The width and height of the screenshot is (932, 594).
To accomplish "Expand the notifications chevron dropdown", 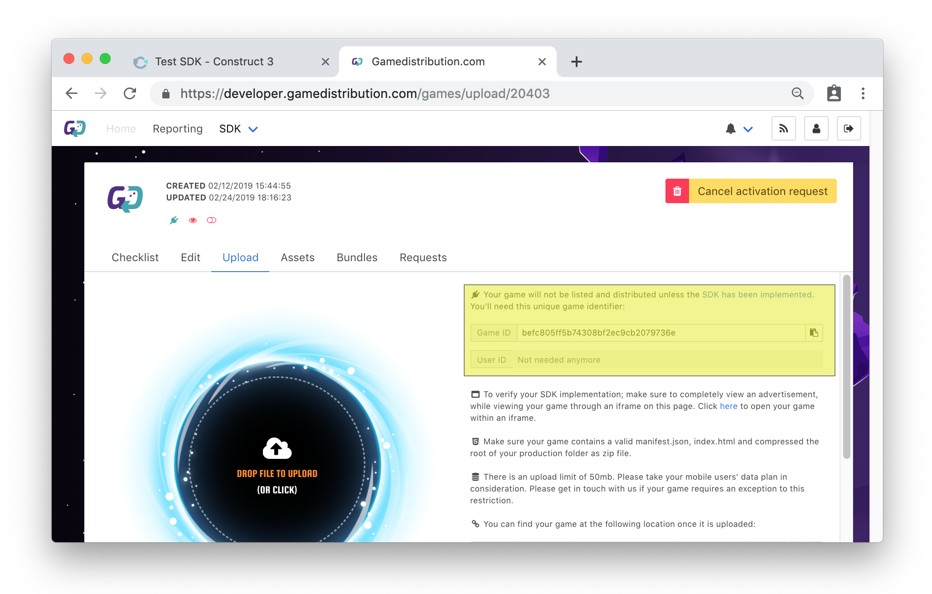I will [x=748, y=129].
